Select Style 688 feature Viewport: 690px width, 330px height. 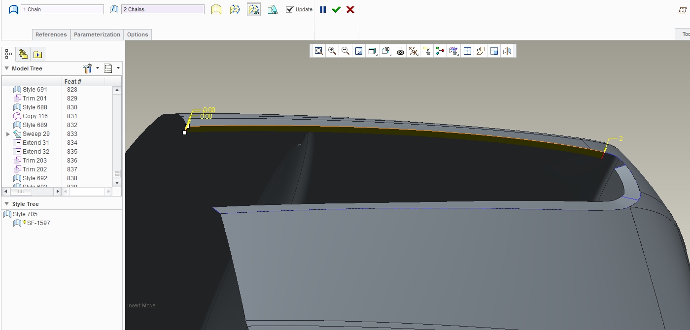coord(35,107)
